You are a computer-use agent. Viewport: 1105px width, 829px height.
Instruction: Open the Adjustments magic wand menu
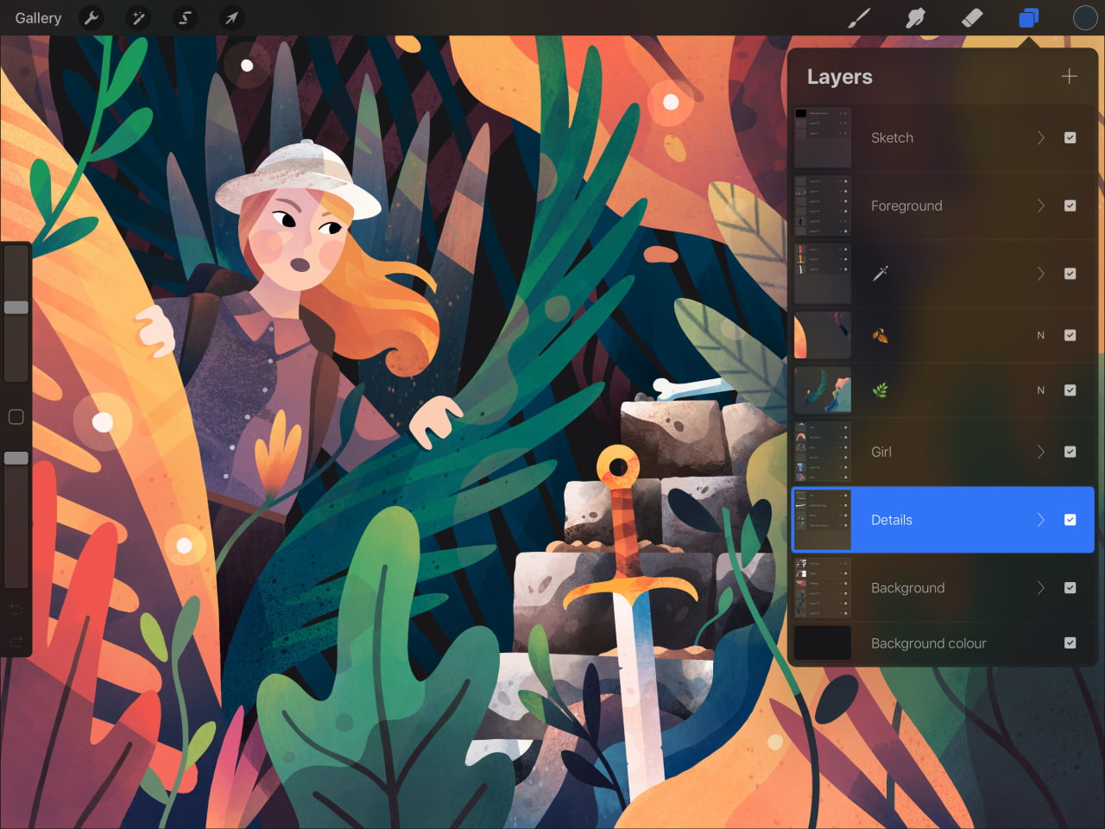138,17
